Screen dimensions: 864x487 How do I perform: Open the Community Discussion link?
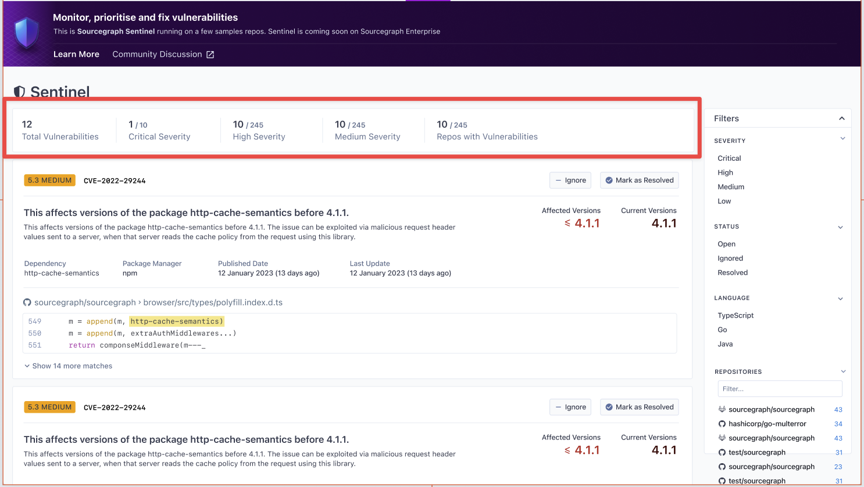point(157,54)
